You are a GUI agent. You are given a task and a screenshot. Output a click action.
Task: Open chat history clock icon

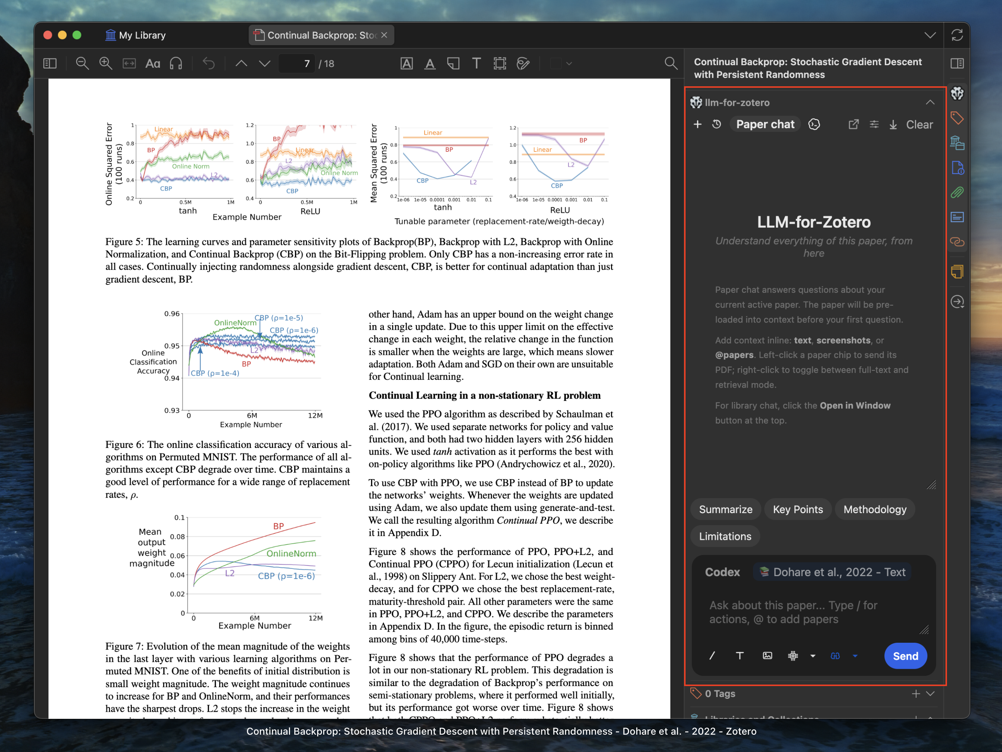716,124
